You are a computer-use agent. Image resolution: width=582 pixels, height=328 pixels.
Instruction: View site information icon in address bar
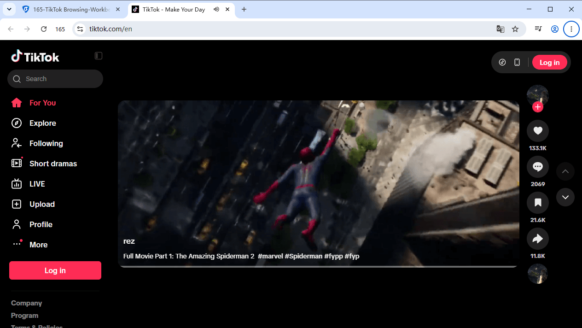(80, 29)
